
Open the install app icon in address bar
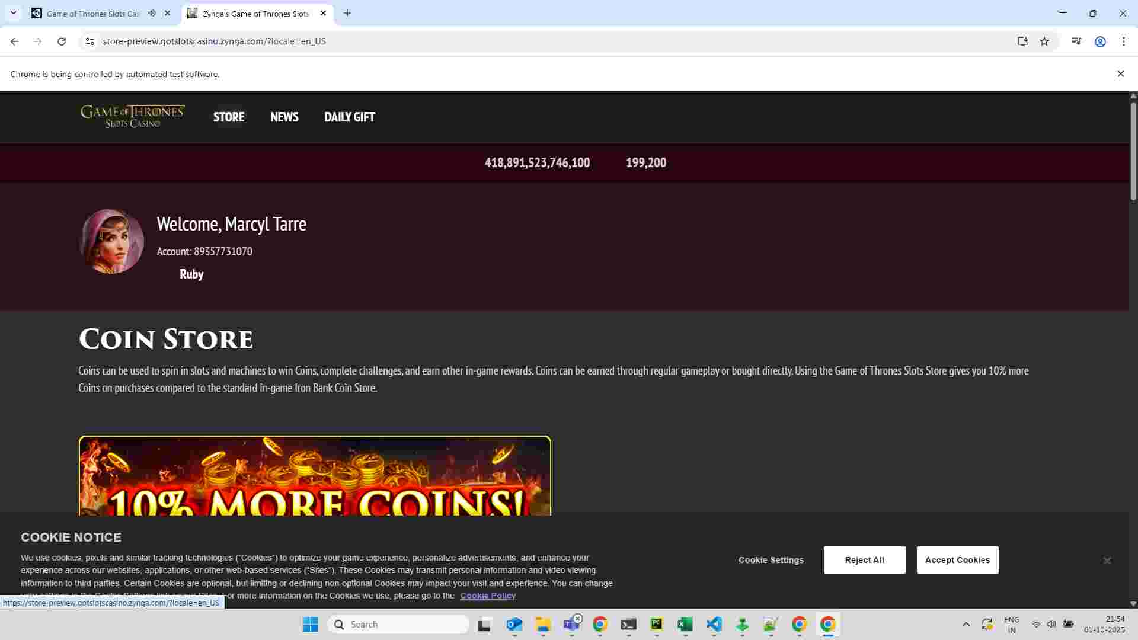1022,41
